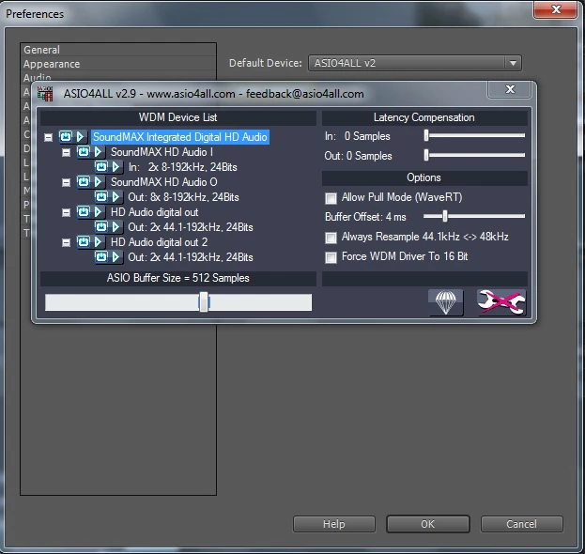Enable Force WDM Driver To 16 Bit checkbox
Image resolution: width=585 pixels, height=554 pixels.
(x=331, y=257)
